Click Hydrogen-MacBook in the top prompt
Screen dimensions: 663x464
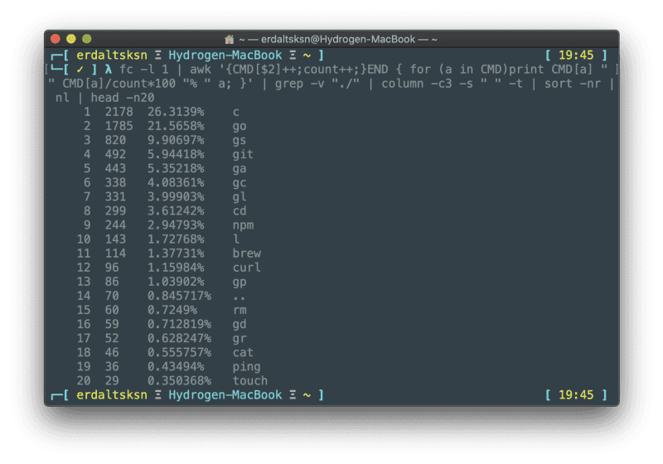pyautogui.click(x=225, y=55)
